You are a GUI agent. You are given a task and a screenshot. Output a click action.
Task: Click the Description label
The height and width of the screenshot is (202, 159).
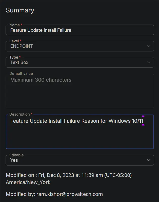click(x=19, y=114)
